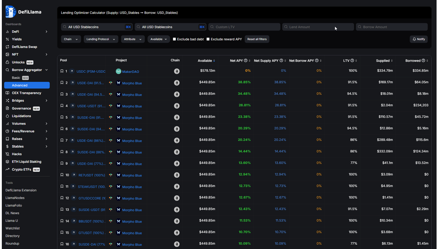This screenshot has width=442, height=249.
Task: Open the Chain filter dropdown
Action: click(x=71, y=39)
